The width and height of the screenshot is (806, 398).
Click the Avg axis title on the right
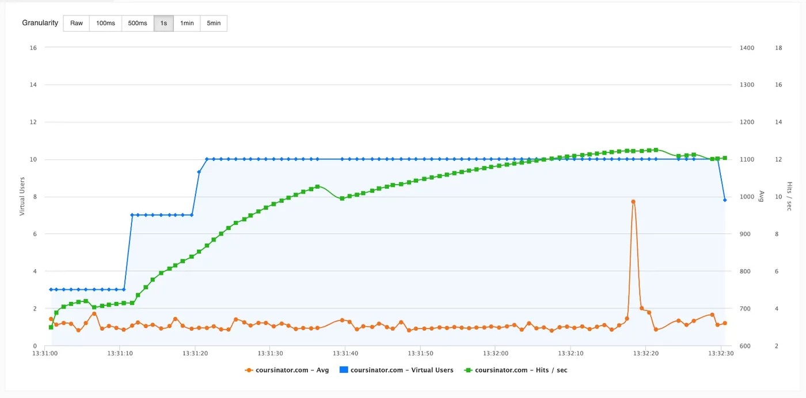coord(762,197)
